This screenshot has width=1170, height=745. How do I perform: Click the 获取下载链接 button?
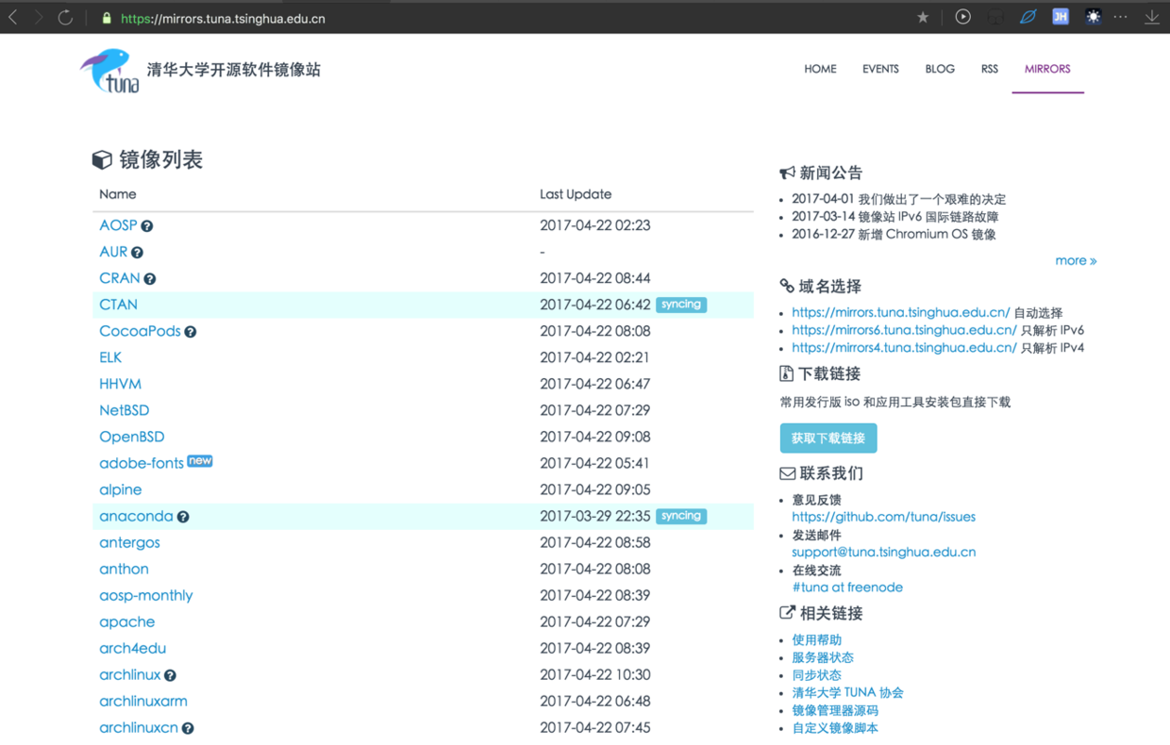pyautogui.click(x=828, y=438)
